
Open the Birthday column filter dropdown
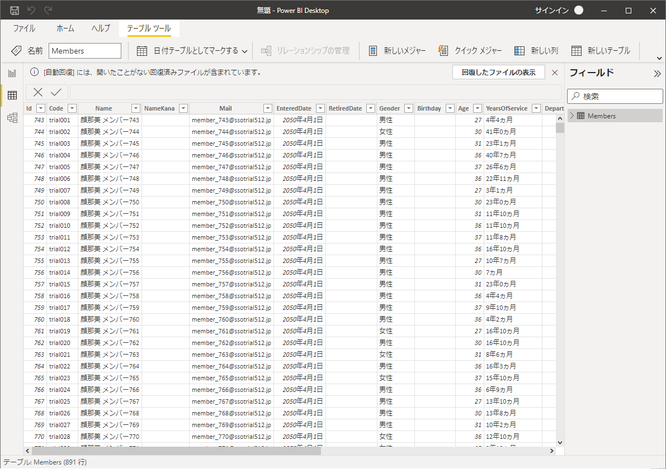point(450,108)
